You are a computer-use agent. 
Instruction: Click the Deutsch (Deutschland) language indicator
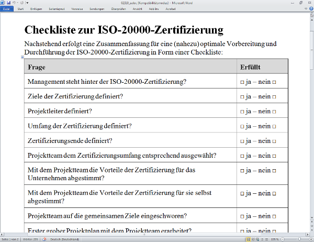point(63,239)
